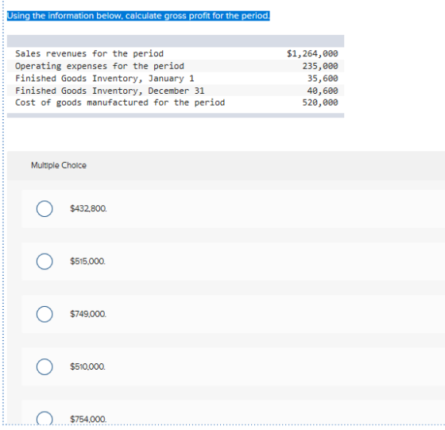Select the $432,800 radio button
This screenshot has width=445, height=430.
(44, 208)
